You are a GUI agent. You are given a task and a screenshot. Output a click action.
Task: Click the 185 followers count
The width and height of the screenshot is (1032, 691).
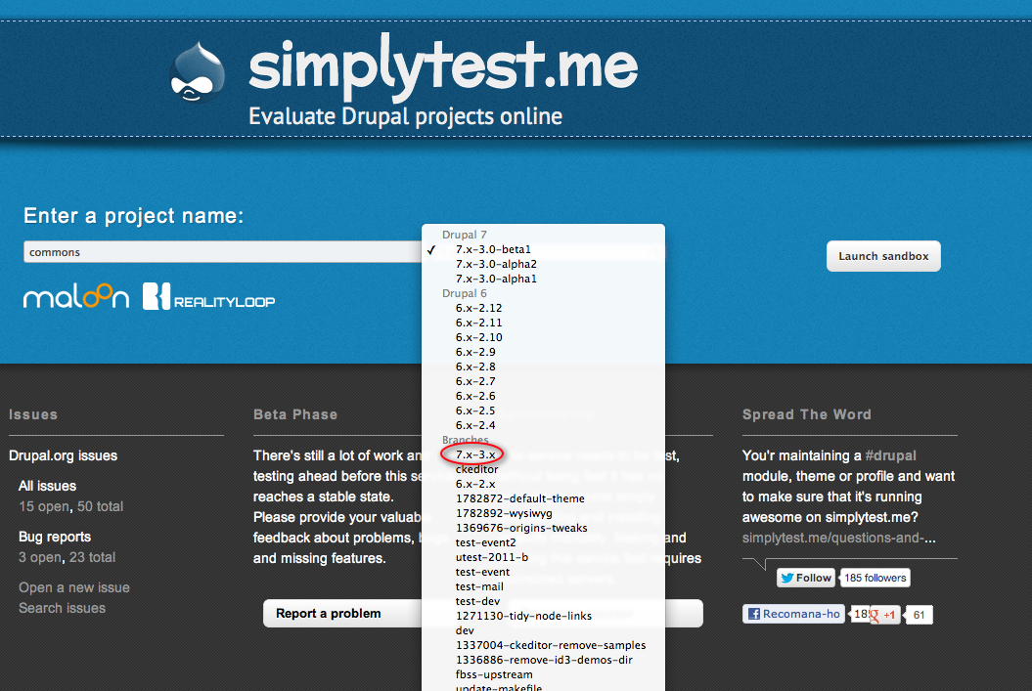875,578
